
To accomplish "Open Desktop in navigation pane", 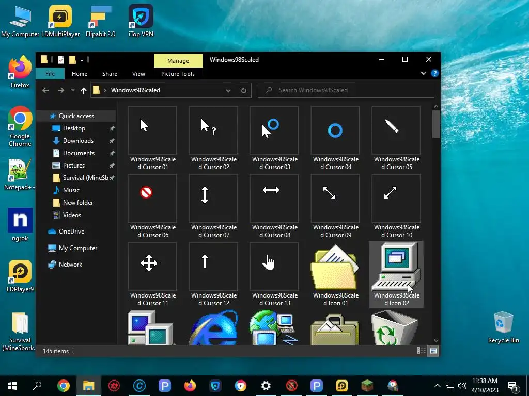I will pyautogui.click(x=74, y=128).
